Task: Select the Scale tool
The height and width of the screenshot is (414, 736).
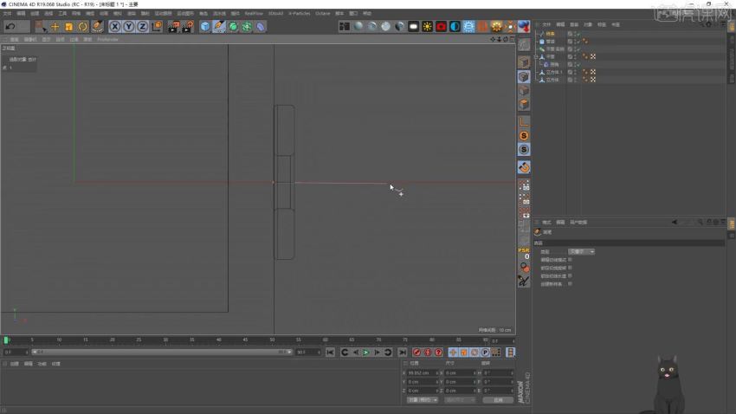Action: (x=69, y=26)
